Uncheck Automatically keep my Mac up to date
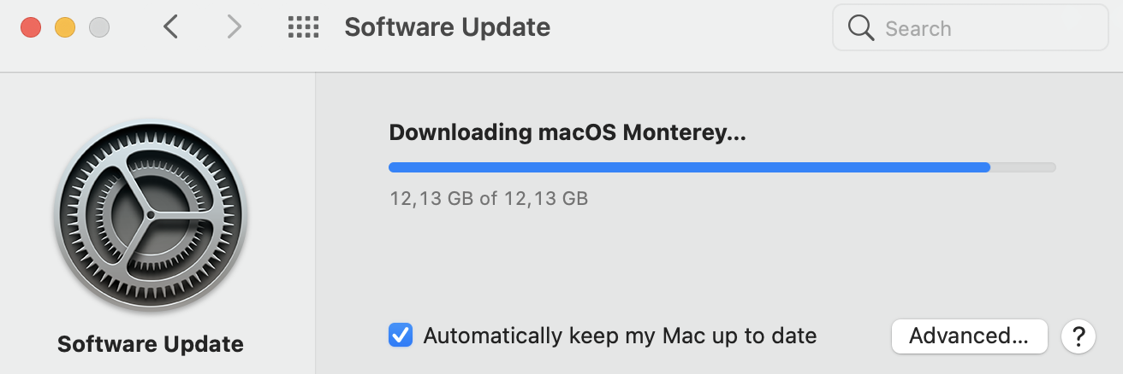Image resolution: width=1123 pixels, height=374 pixels. point(400,335)
